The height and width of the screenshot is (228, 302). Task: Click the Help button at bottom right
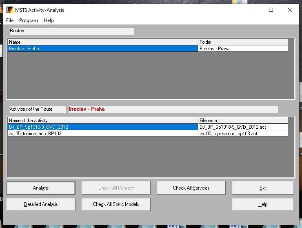click(263, 204)
